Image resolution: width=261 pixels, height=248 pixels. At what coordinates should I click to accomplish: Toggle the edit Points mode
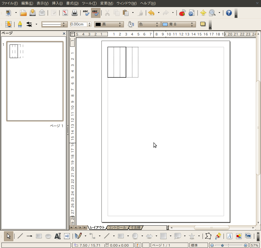(208, 236)
